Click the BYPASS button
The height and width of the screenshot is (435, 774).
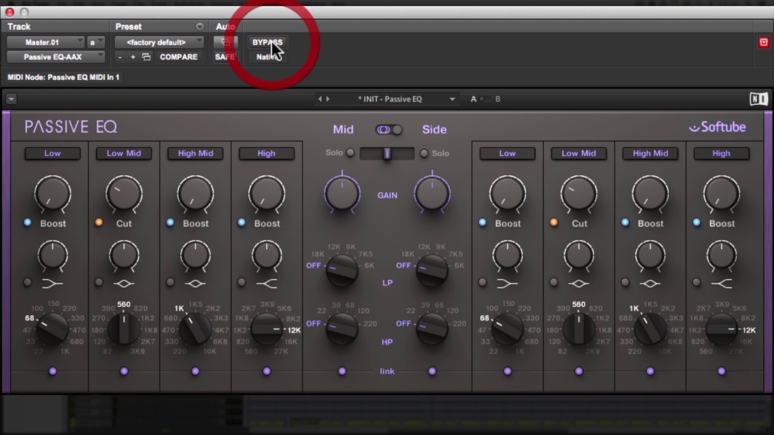click(267, 42)
